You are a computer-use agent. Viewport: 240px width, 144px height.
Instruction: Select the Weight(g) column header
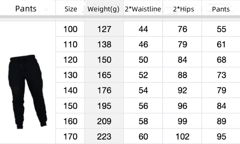pos(103,9)
